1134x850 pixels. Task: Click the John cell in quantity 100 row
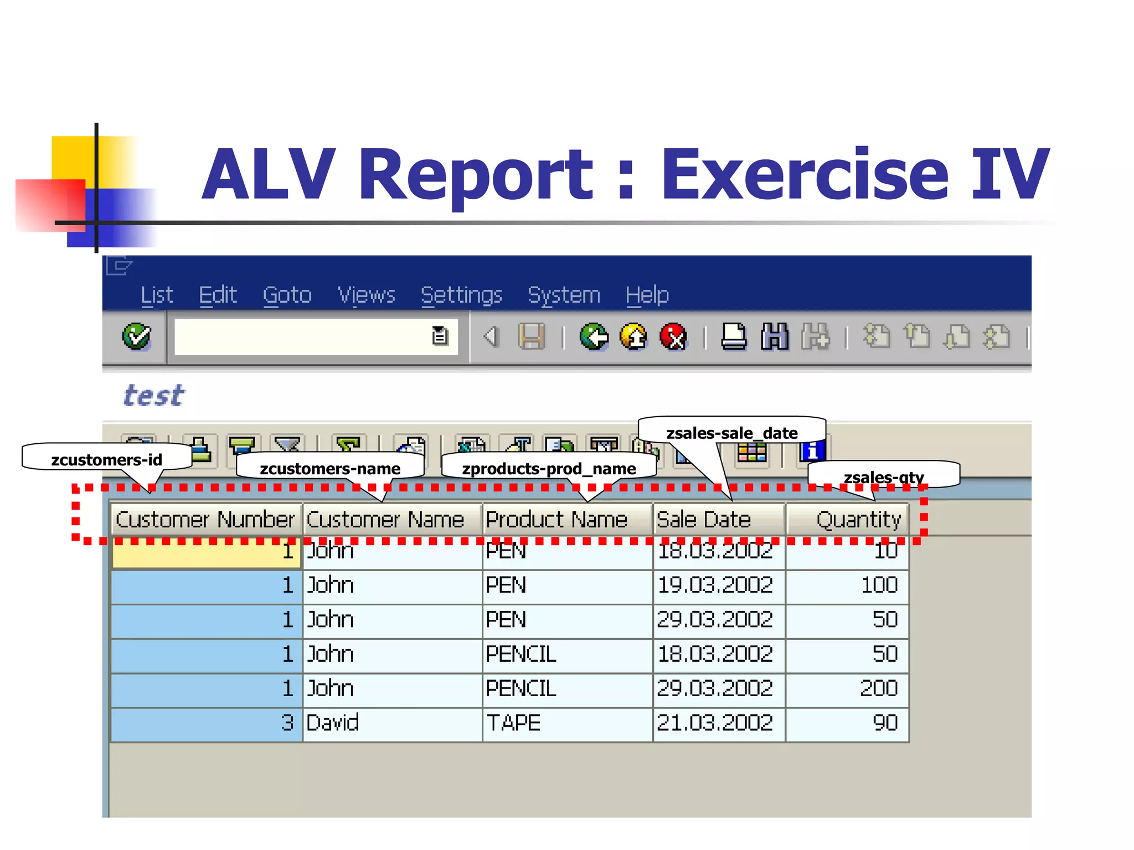(392, 585)
